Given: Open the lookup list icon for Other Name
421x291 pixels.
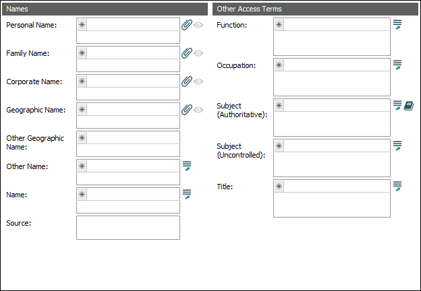Looking at the screenshot, I should [x=187, y=166].
